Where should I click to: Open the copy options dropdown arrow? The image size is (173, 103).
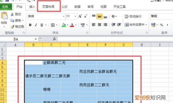click(x=23, y=20)
